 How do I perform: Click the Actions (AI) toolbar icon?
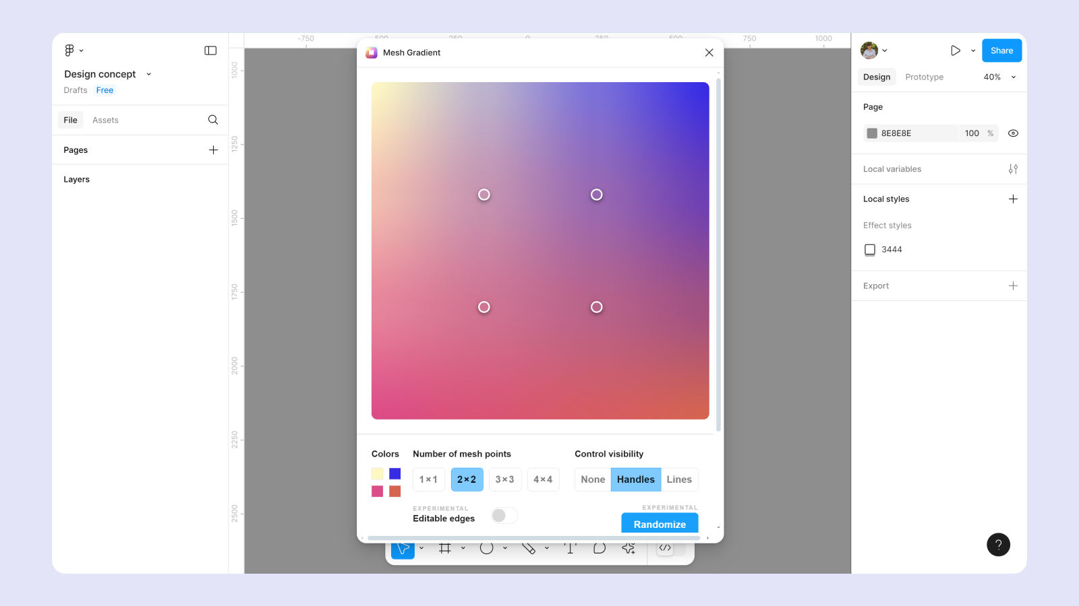628,549
